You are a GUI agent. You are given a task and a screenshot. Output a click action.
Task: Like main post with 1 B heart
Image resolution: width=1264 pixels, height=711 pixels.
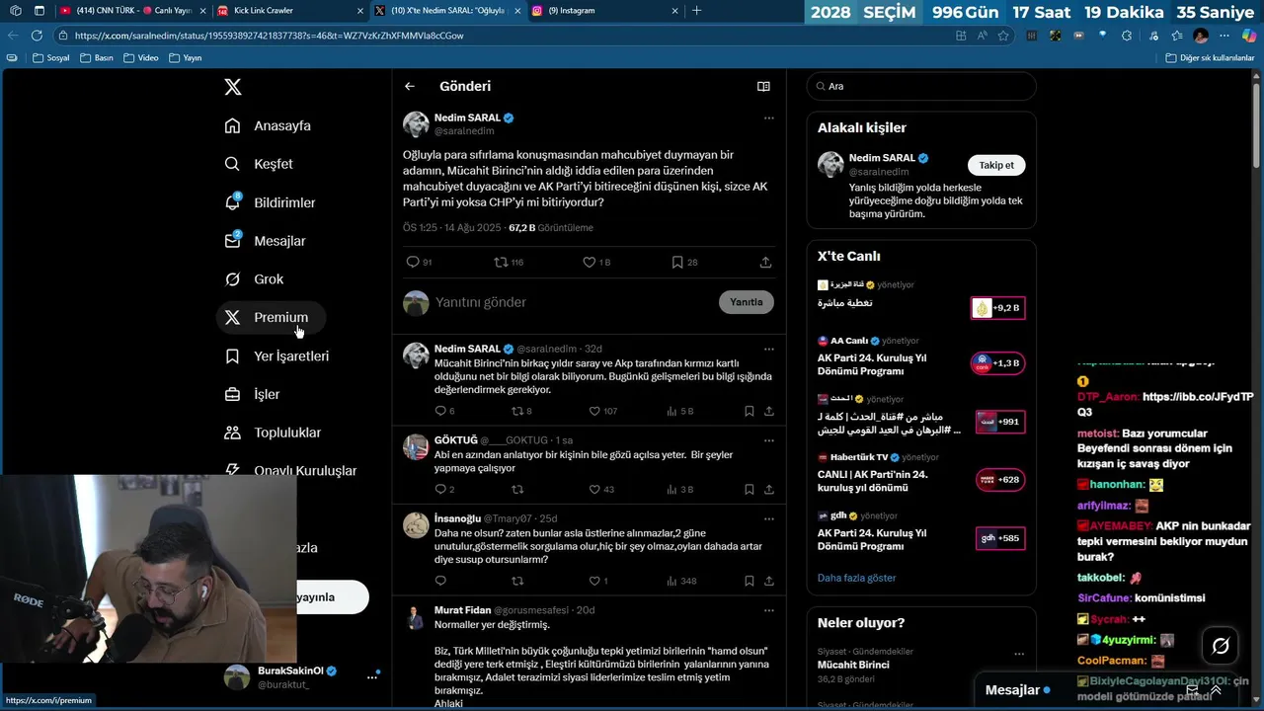pos(589,262)
